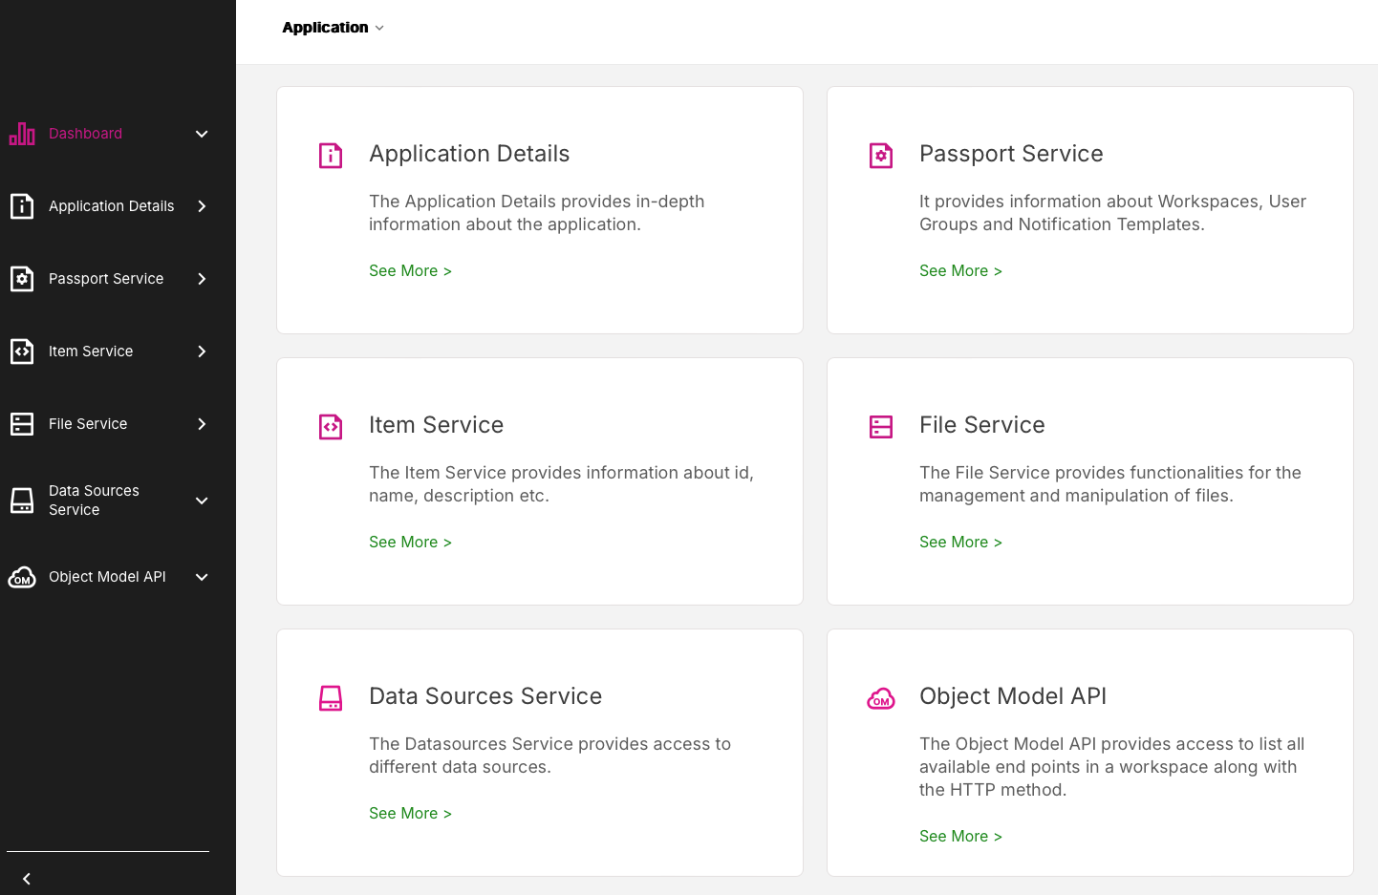The height and width of the screenshot is (895, 1378).
Task: Click the Object Model API cloud icon in sidebar
Action: click(22, 577)
